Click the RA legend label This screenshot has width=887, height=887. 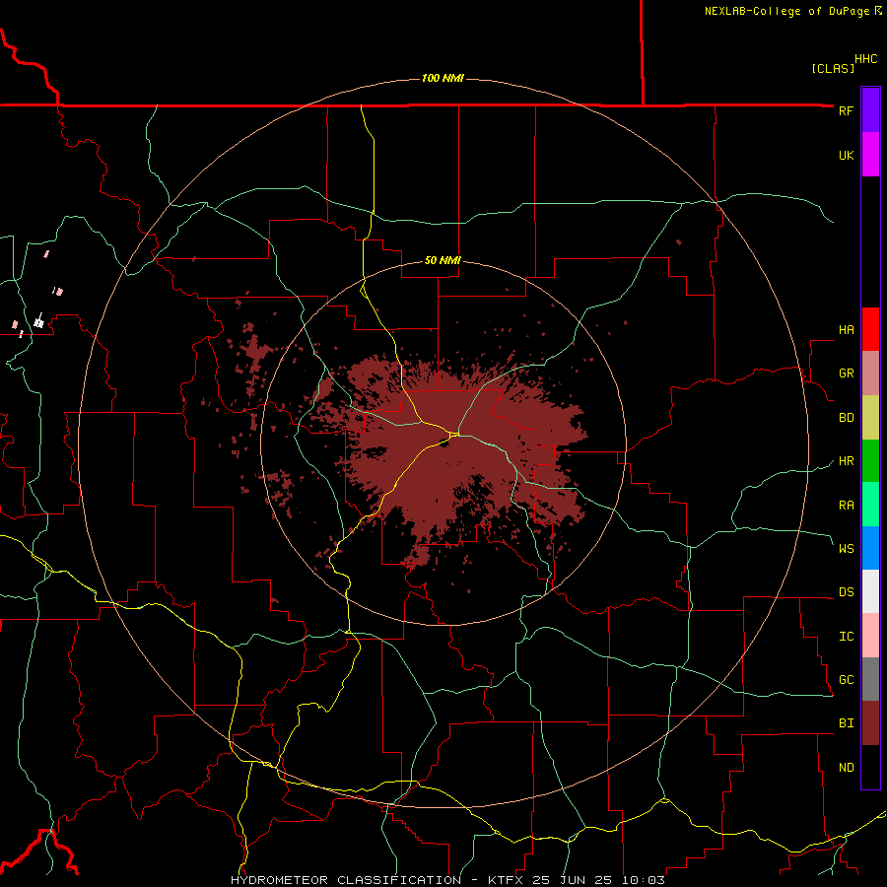point(846,506)
